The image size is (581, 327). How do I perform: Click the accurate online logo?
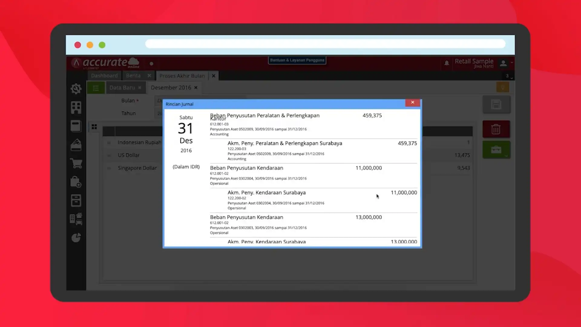(106, 63)
